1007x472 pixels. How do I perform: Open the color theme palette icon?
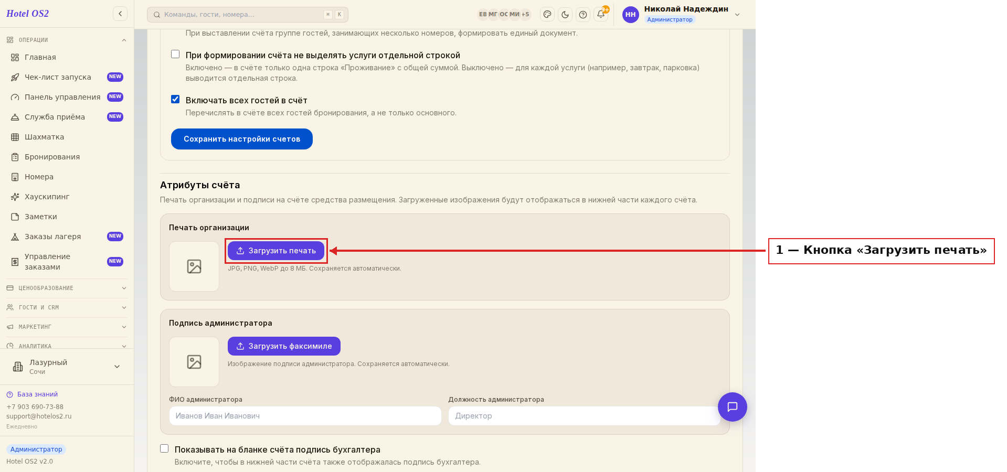tap(547, 15)
